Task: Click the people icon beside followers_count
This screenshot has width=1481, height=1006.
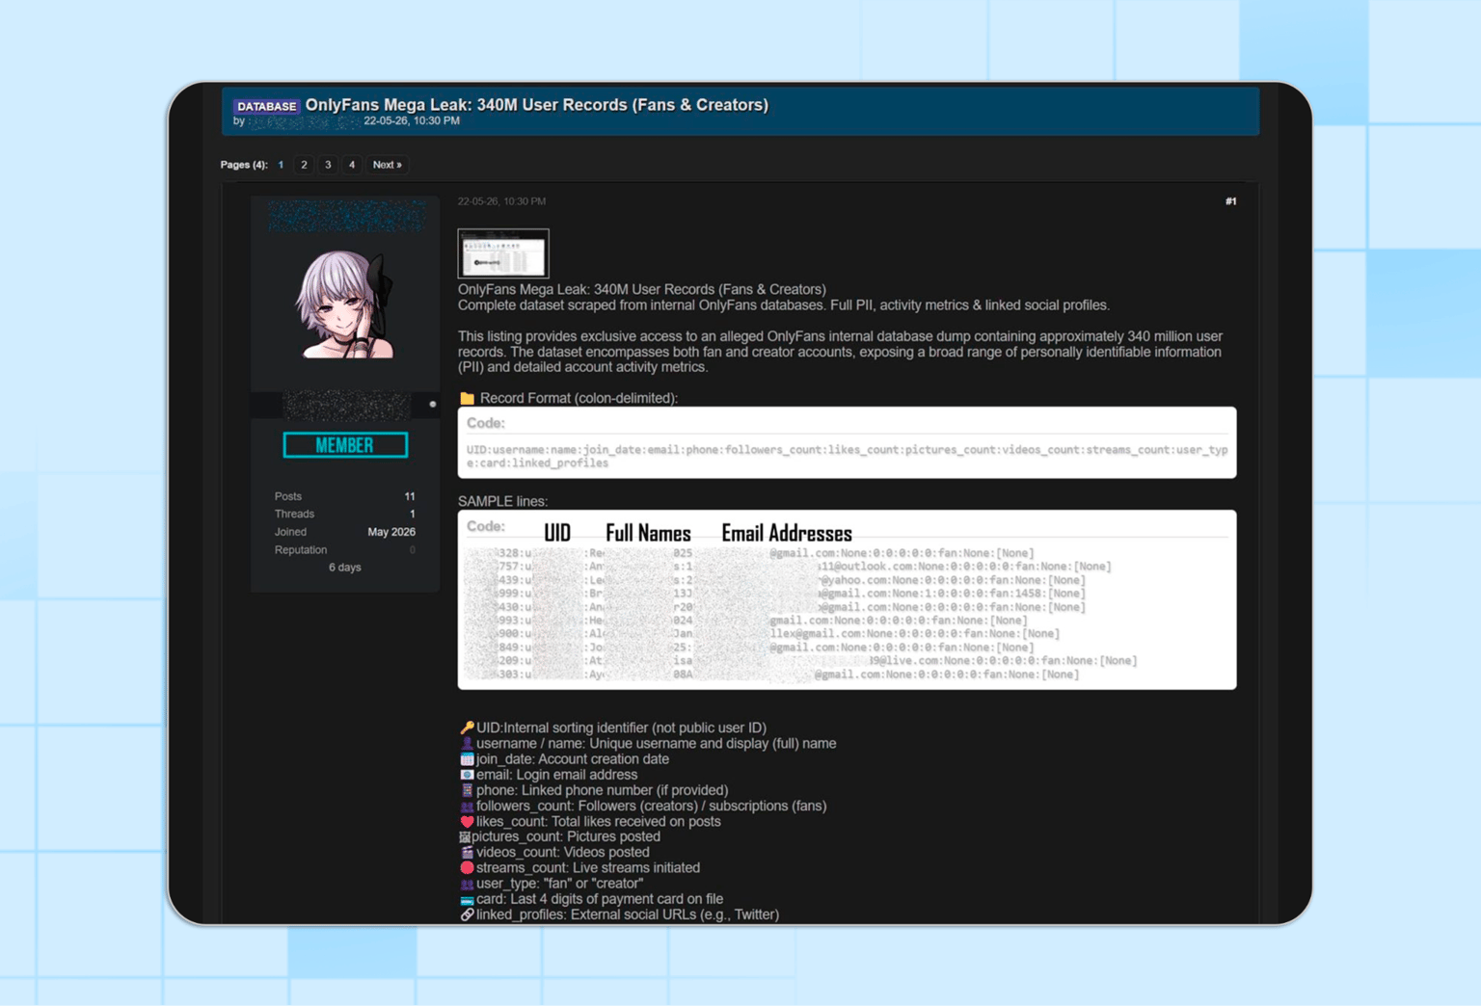Action: (x=467, y=806)
